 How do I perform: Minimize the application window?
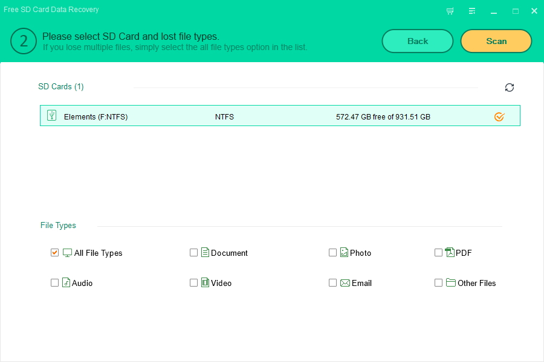pyautogui.click(x=494, y=11)
